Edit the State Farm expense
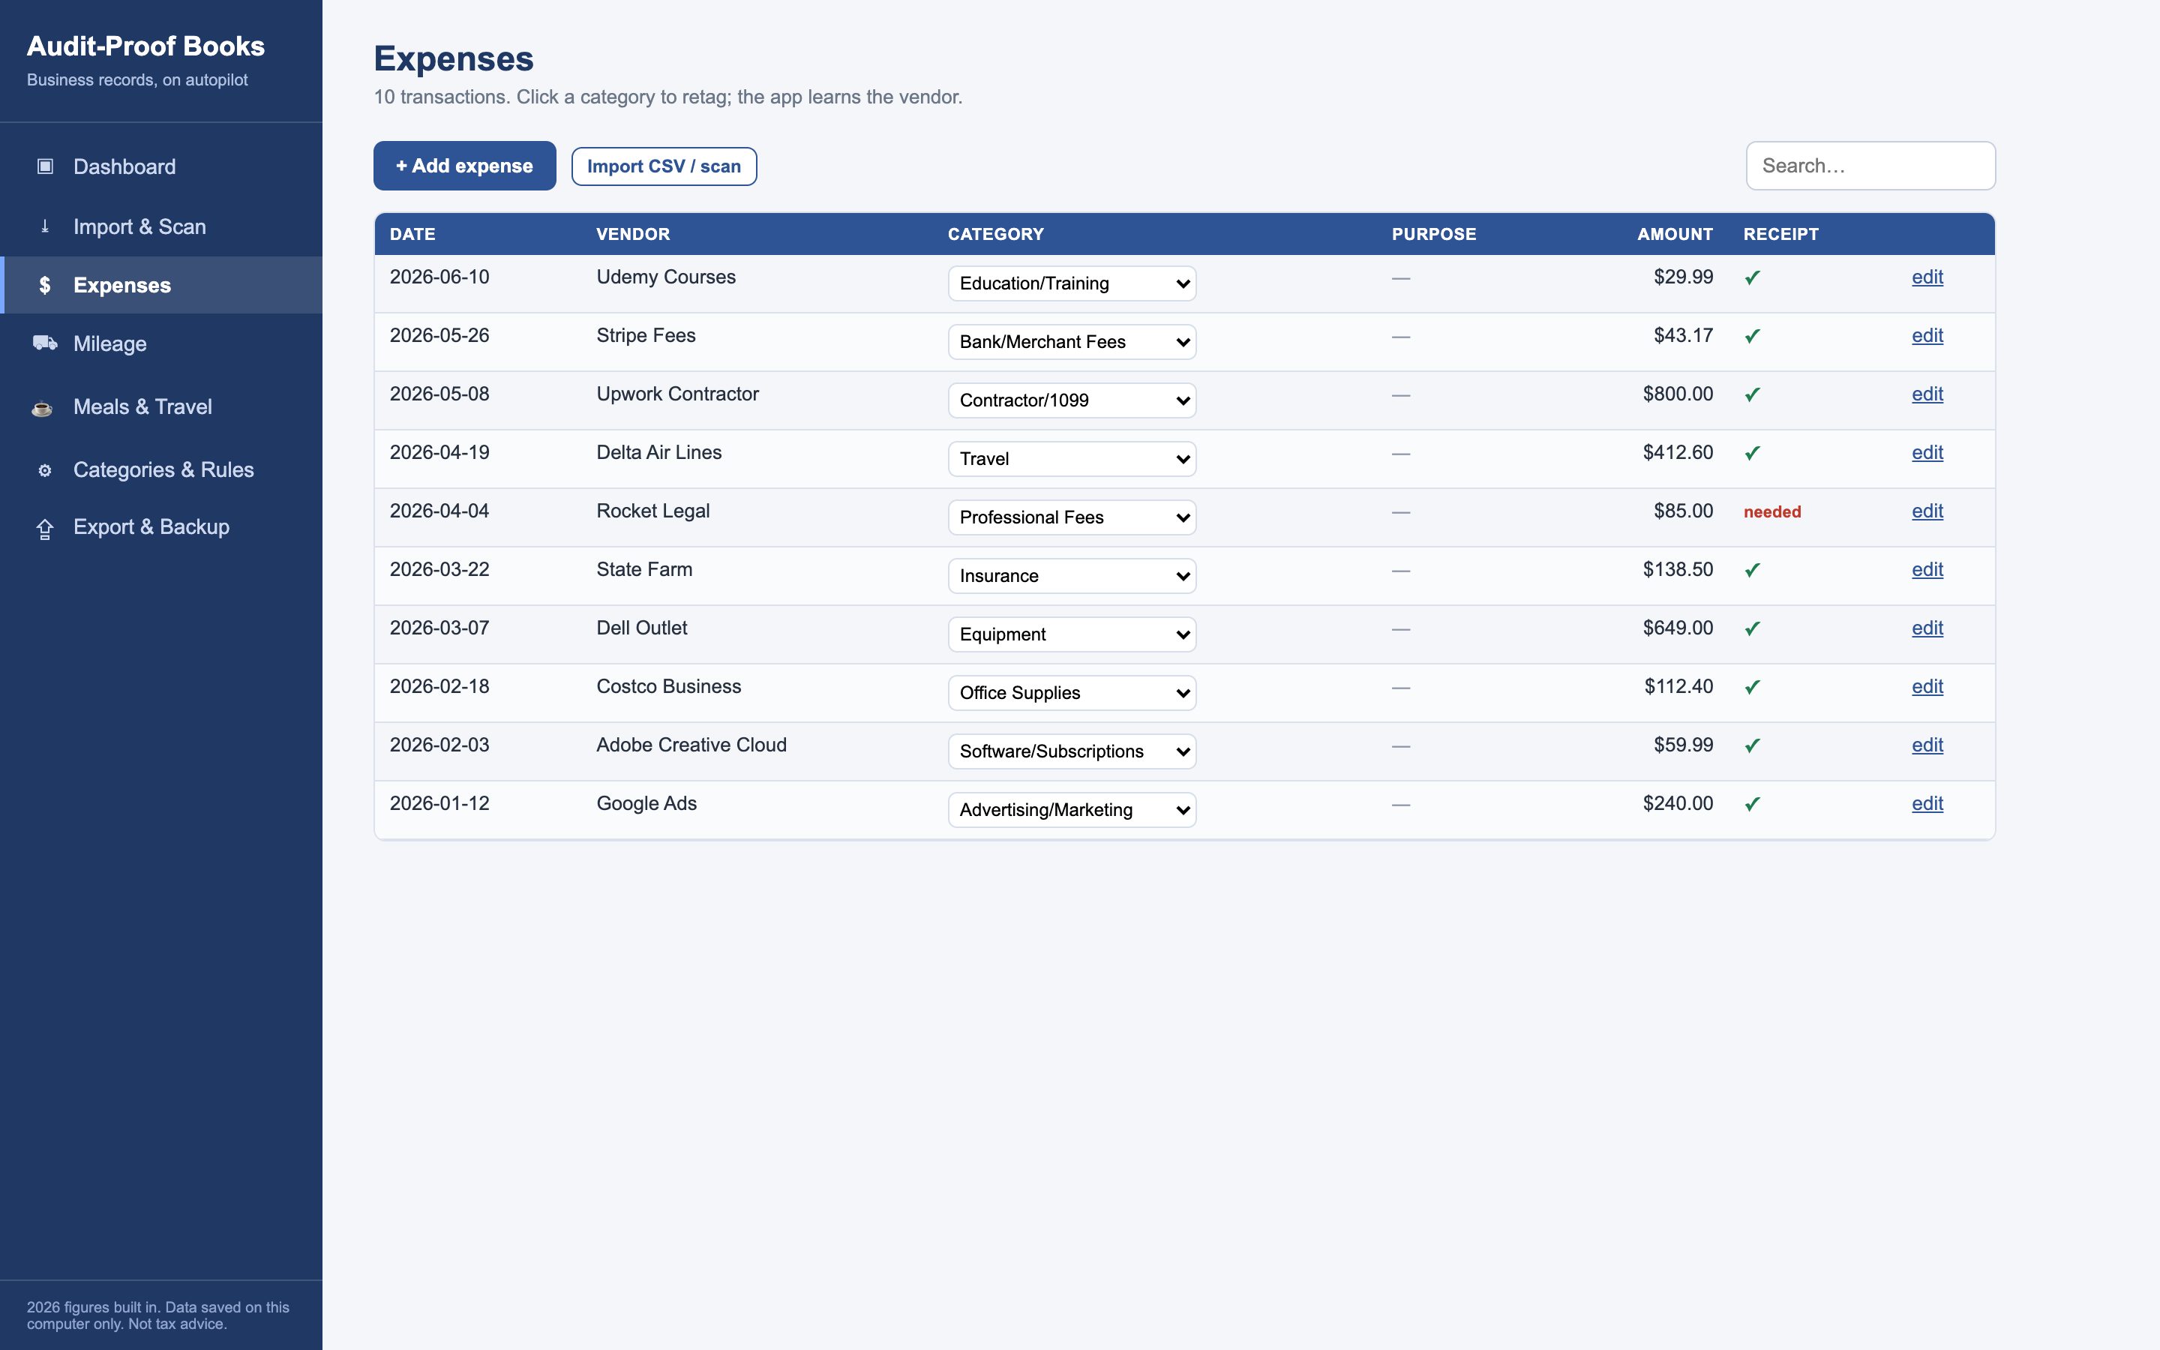The height and width of the screenshot is (1350, 2160). click(x=1927, y=570)
